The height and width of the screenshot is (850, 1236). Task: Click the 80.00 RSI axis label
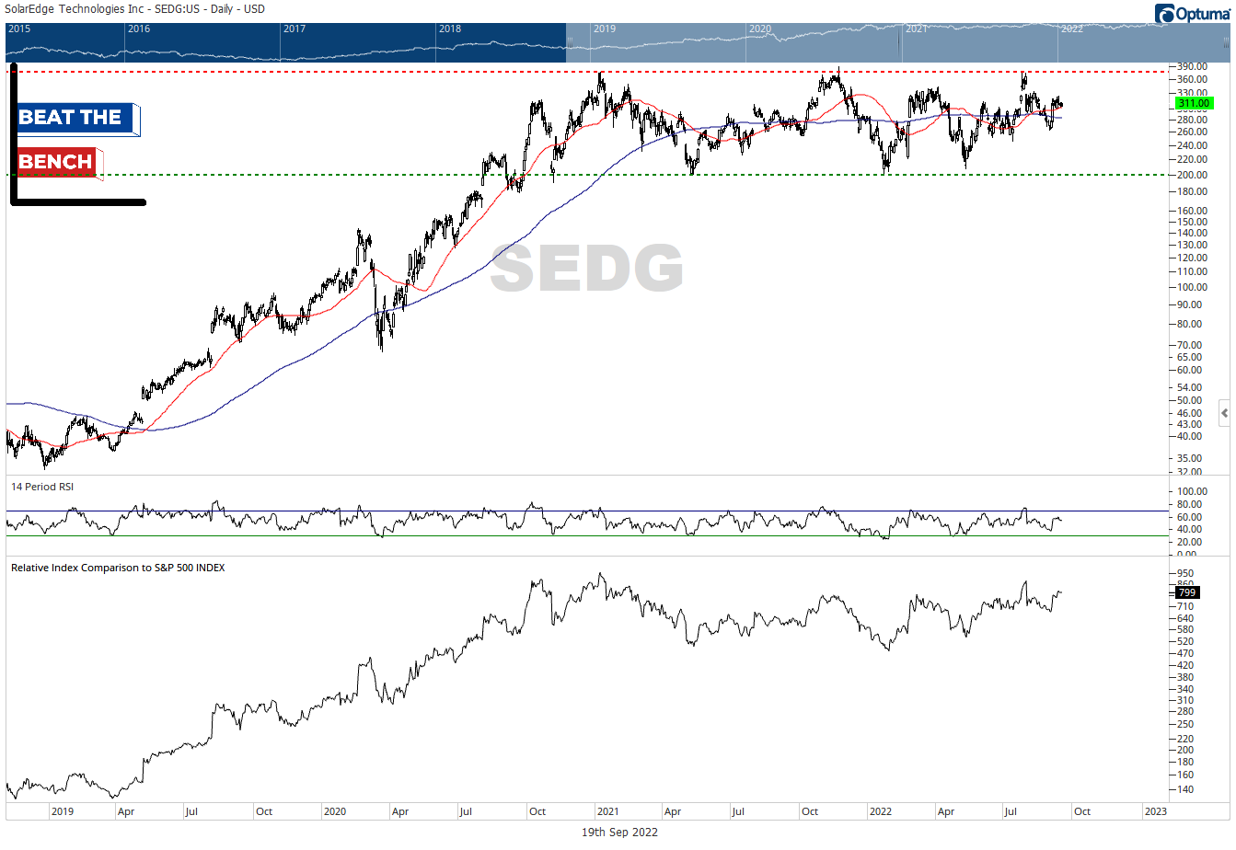pyautogui.click(x=1189, y=504)
